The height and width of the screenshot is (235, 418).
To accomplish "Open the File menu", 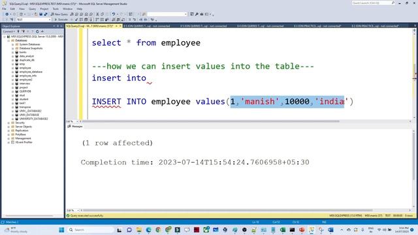I will click(4, 8).
